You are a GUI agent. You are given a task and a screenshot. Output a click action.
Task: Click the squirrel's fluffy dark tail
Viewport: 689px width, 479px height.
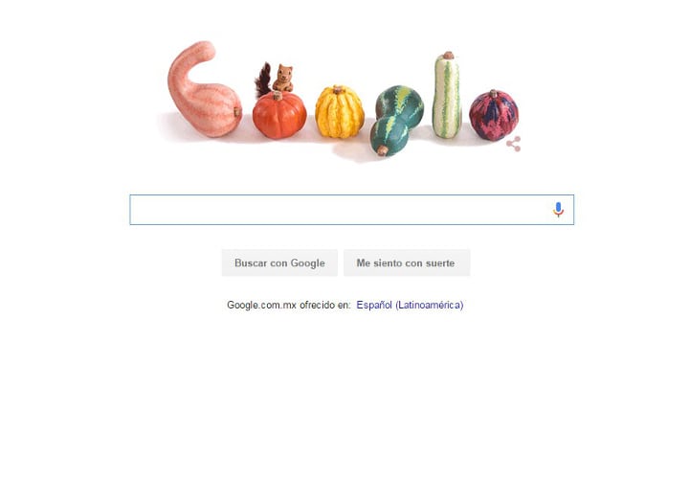(x=263, y=80)
